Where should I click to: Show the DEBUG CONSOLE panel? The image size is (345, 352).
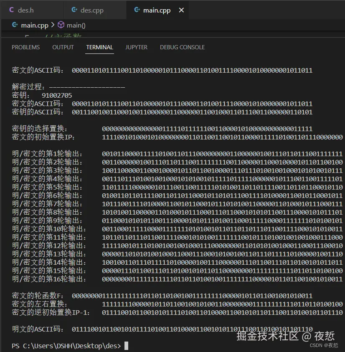[182, 47]
